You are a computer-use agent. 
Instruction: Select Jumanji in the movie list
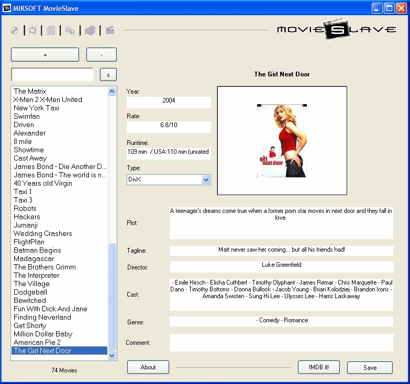(60, 225)
